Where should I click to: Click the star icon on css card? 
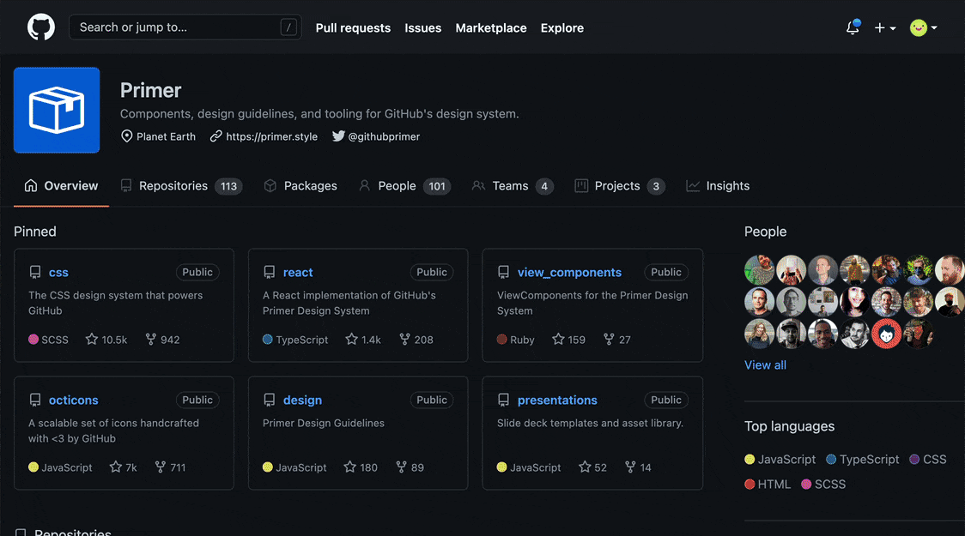point(92,340)
